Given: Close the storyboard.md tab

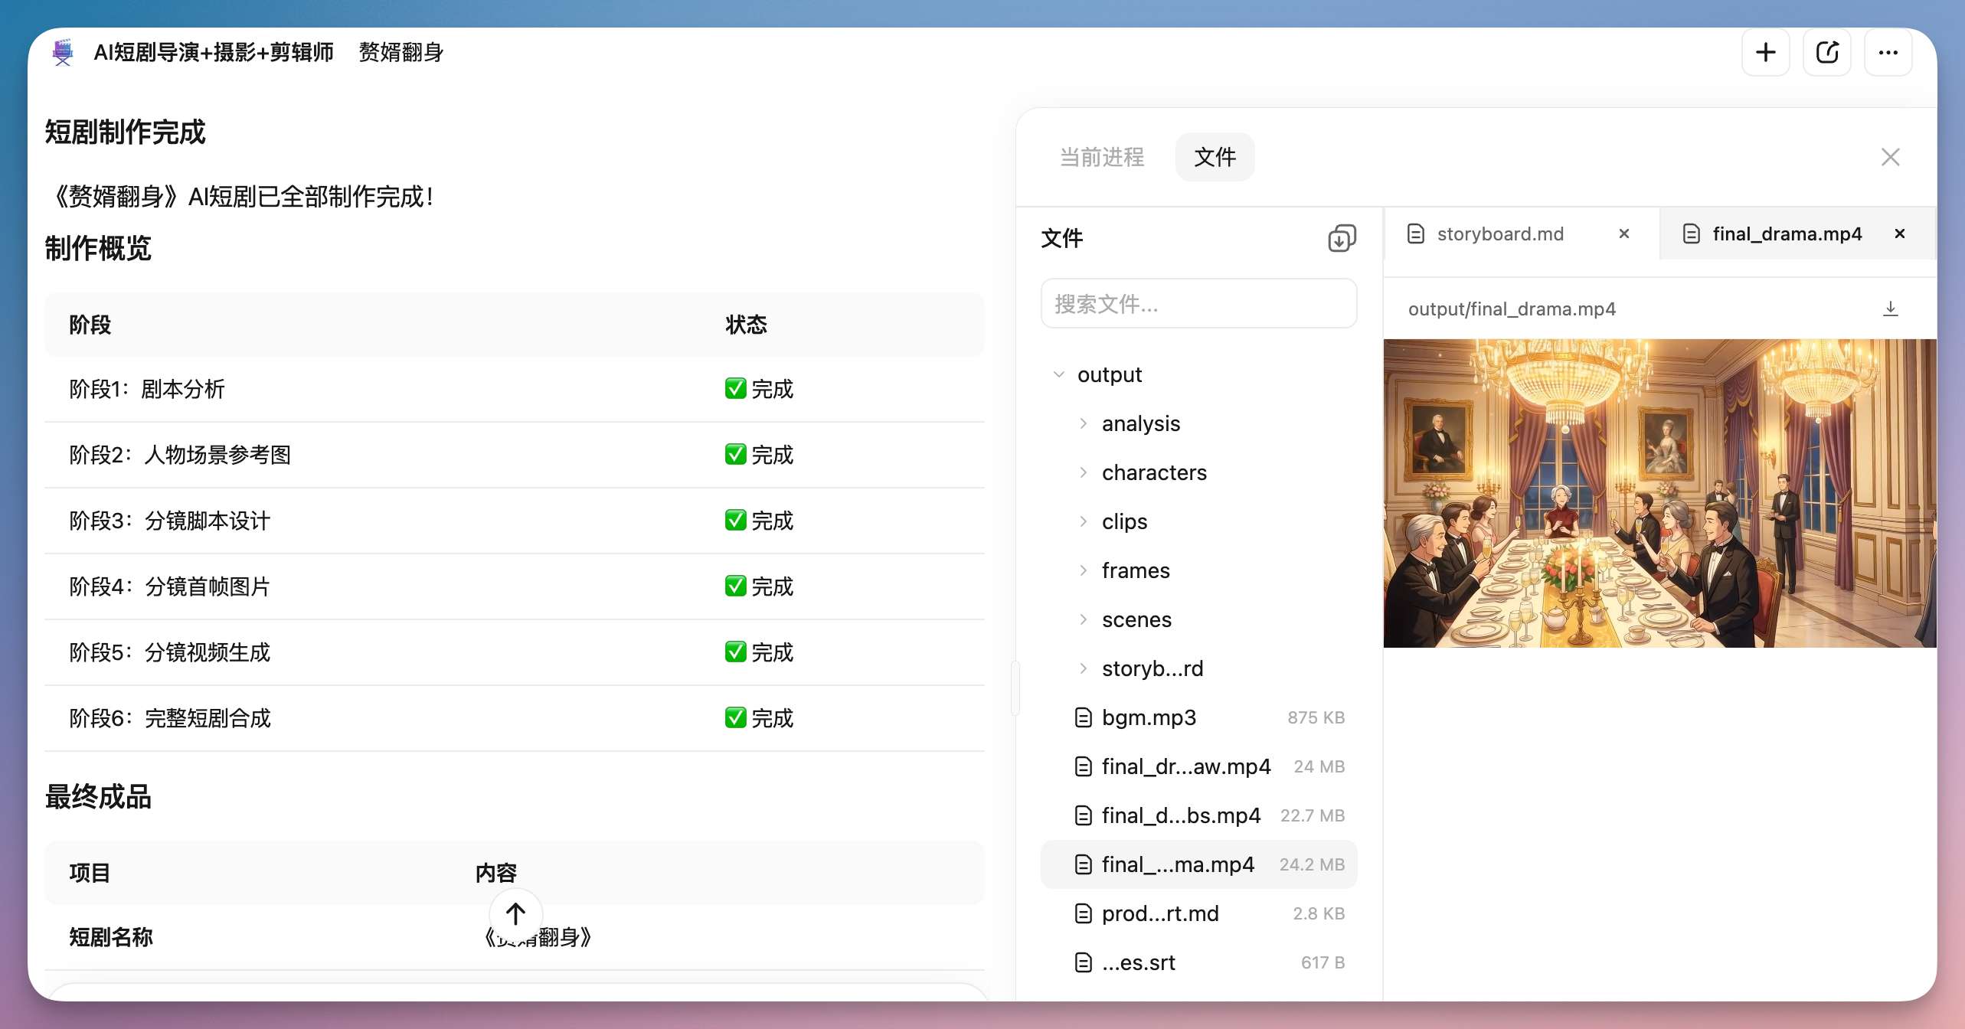Looking at the screenshot, I should point(1624,234).
